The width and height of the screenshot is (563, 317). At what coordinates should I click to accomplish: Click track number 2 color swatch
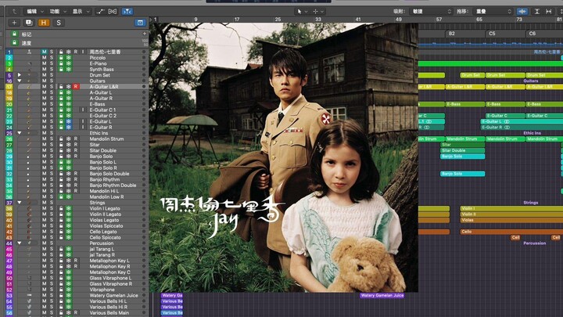[x=9, y=57]
